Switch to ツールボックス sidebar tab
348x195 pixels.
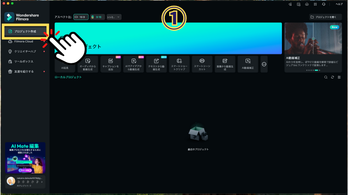coord(25,62)
